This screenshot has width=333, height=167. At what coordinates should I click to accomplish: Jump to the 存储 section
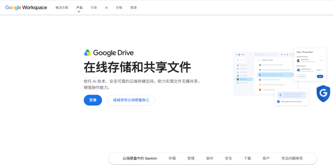[x=172, y=158]
